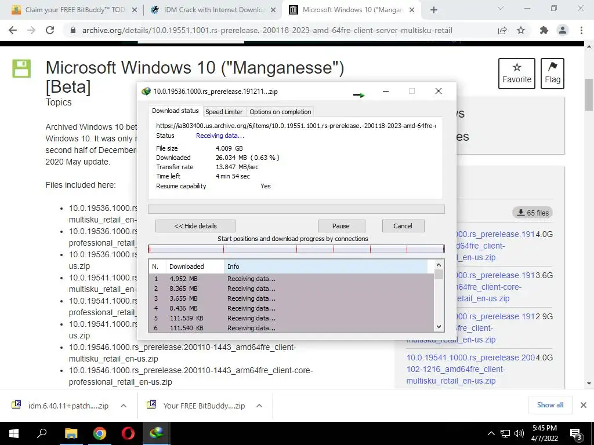Viewport: 594px width, 445px height.
Task: Click connection list scroll up arrow
Action: [x=439, y=265]
